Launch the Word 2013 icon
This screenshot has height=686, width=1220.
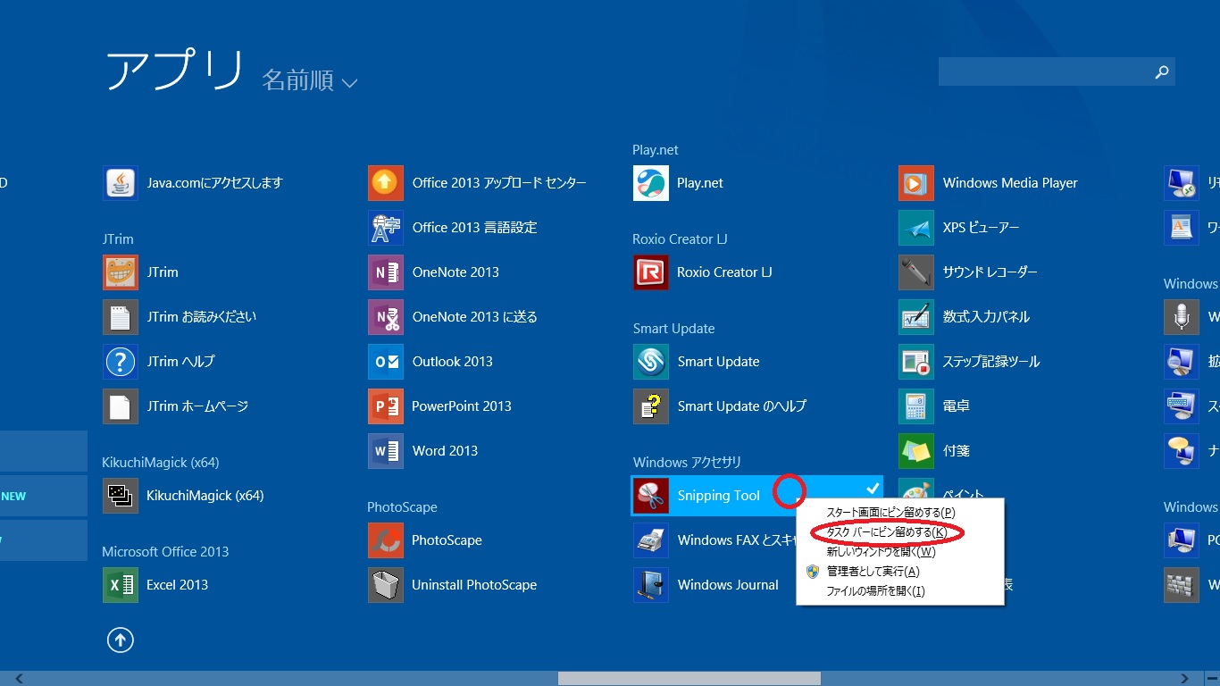(386, 451)
